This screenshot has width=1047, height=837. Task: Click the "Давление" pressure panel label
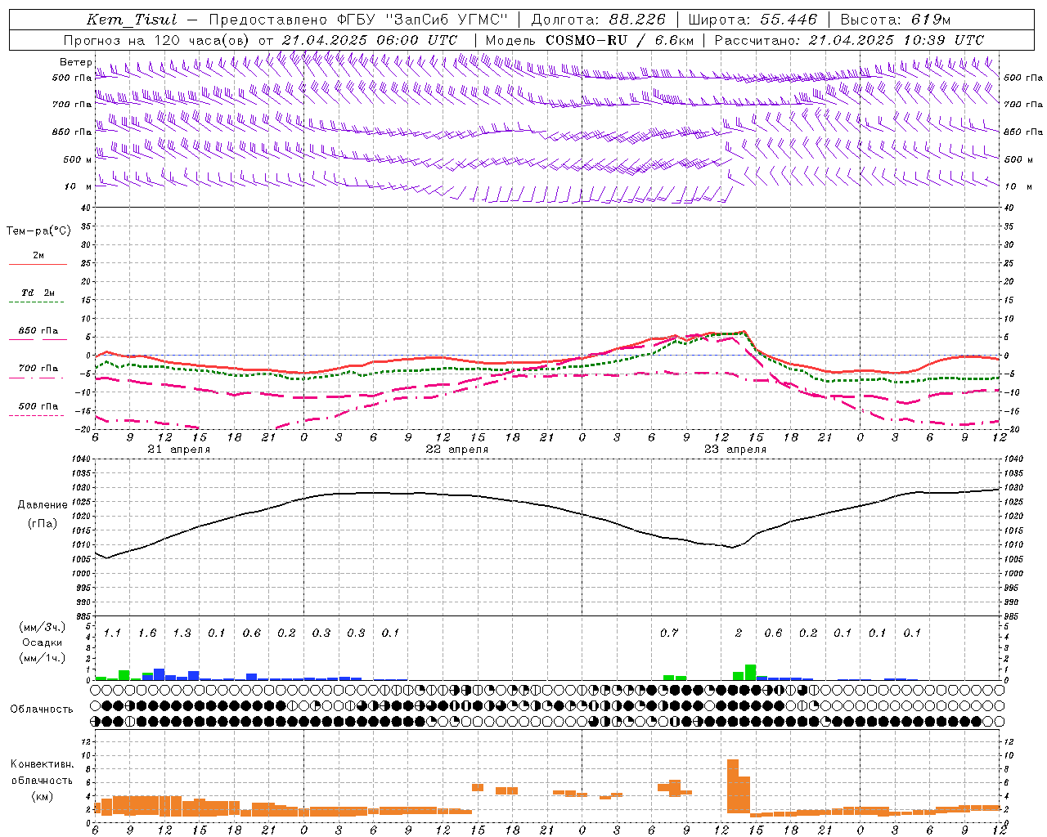41,505
